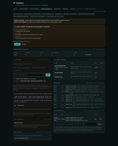This screenshot has height=146, width=118.
Task: Click Ella's name in the approval card
Action: coord(15,27)
